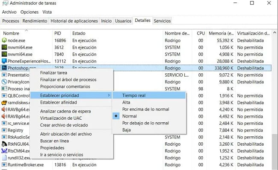278x170 pixels.
Task: Click the PrivacyIcon process icon
Action: tap(4, 82)
